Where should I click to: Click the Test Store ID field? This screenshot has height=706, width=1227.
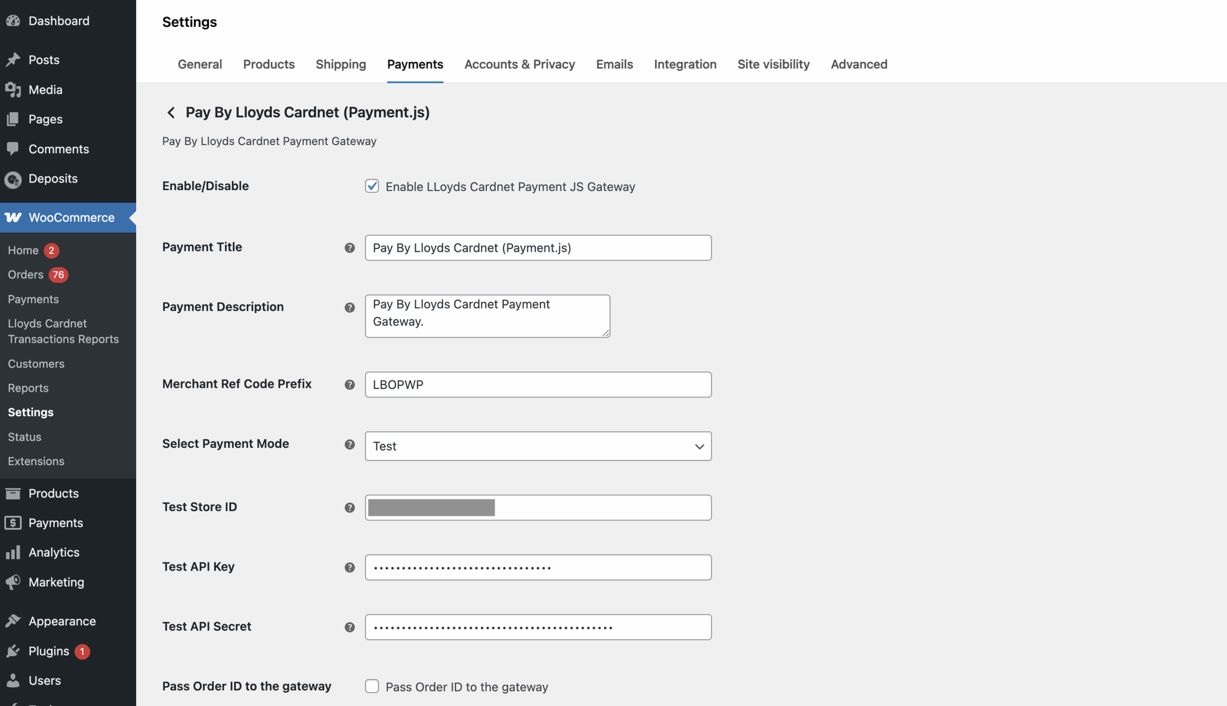538,508
